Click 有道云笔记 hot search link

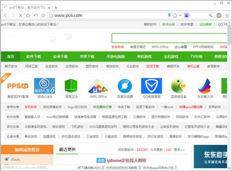(x=138, y=47)
